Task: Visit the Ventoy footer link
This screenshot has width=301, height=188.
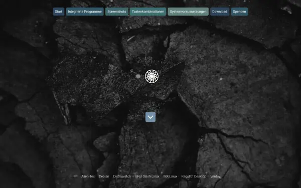Action: pyautogui.click(x=215, y=176)
